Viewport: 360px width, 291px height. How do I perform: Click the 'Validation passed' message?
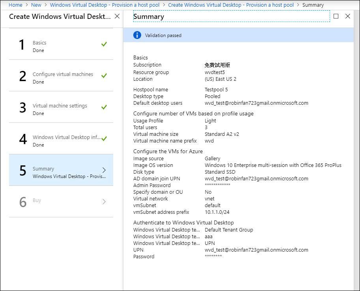[163, 35]
